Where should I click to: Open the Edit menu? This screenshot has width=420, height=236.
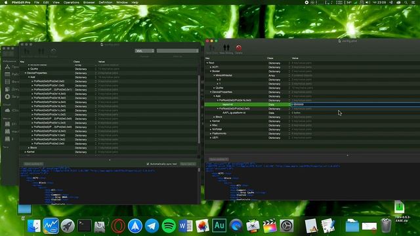point(46,3)
